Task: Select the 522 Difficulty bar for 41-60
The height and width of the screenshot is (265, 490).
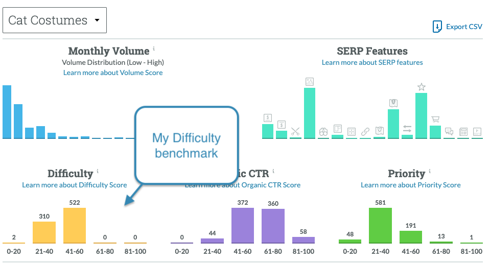Action: pos(75,225)
